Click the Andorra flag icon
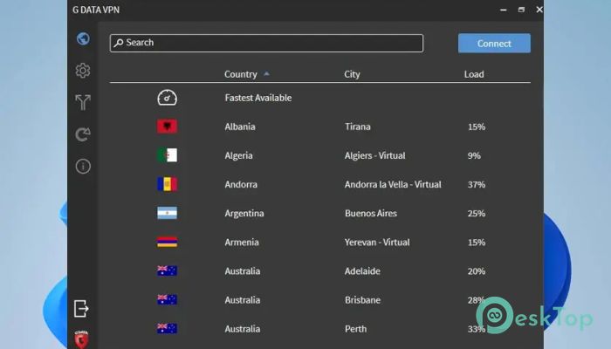 (x=168, y=184)
